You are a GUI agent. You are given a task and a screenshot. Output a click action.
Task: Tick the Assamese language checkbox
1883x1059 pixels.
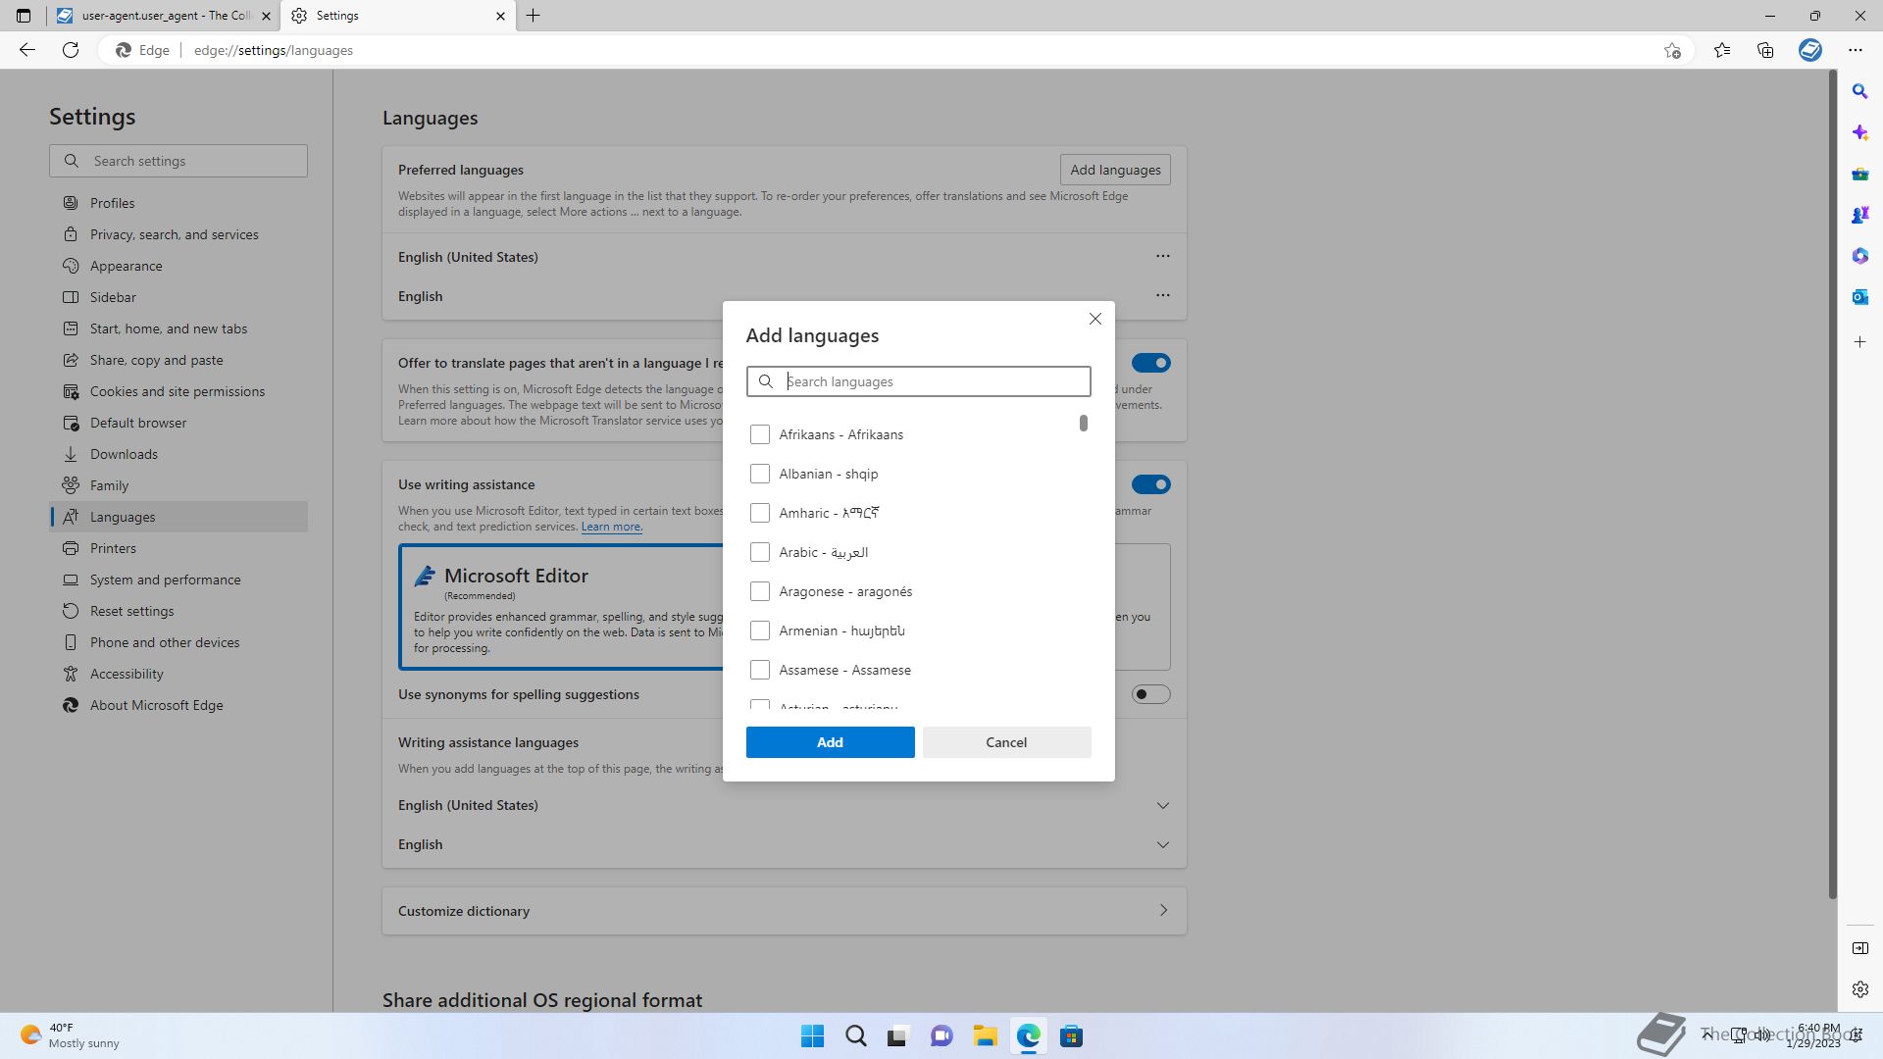pyautogui.click(x=760, y=670)
